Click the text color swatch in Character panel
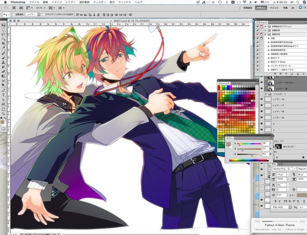This screenshot has width=307, height=235. (x=302, y=195)
